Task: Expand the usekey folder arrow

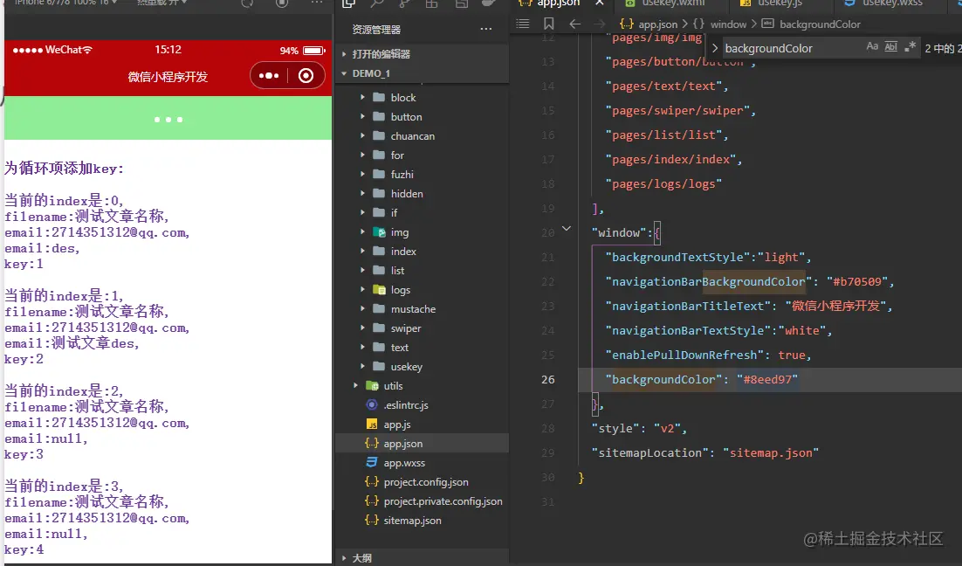Action: pyautogui.click(x=362, y=367)
